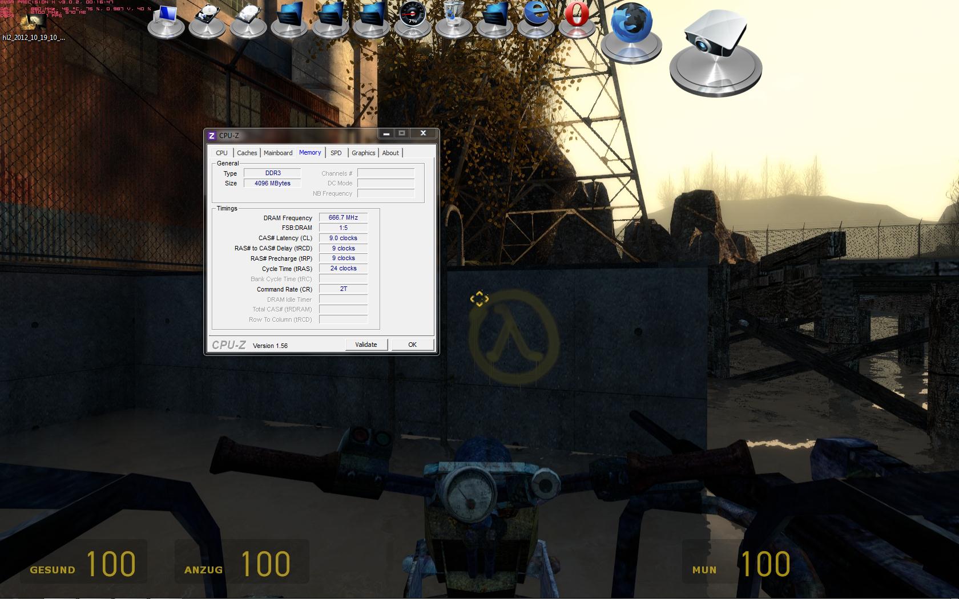The image size is (959, 599).
Task: Click the Cycle Time 24 clocks value
Action: [x=343, y=268]
